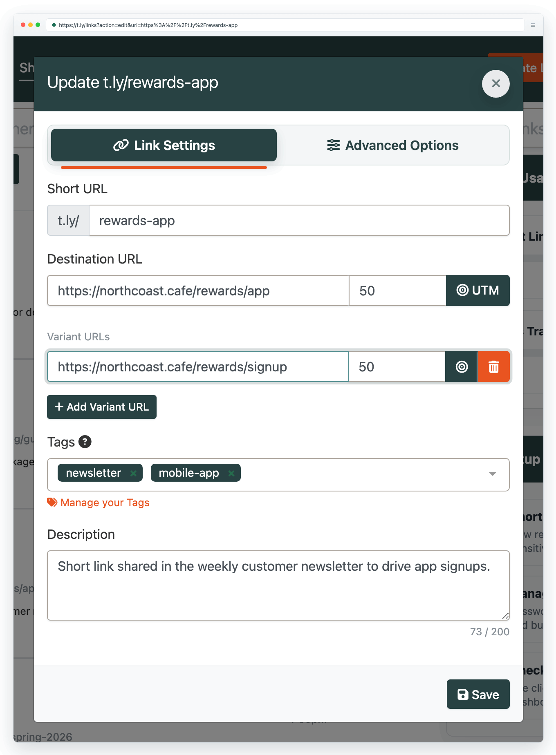The image size is (556, 755).
Task: Open the Manage your Tags link
Action: click(x=99, y=503)
